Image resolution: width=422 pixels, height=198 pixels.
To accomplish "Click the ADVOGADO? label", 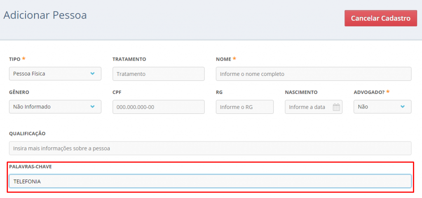I will coord(369,92).
